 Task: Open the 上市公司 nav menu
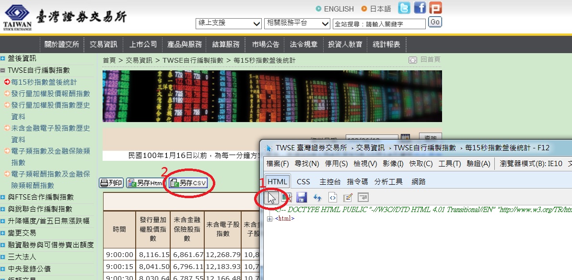[x=143, y=45]
